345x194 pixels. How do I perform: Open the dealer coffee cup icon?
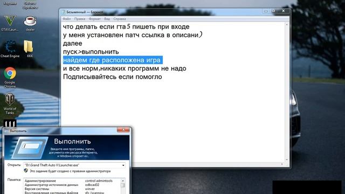[x=30, y=23]
